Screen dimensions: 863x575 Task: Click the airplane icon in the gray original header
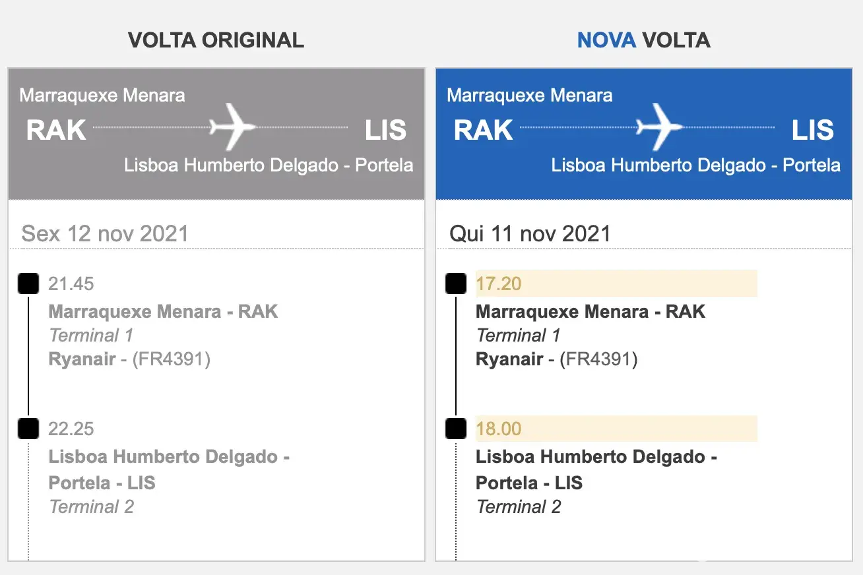[232, 125]
